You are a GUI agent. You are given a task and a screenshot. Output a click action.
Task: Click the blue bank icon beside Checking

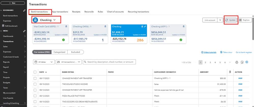click(35, 20)
